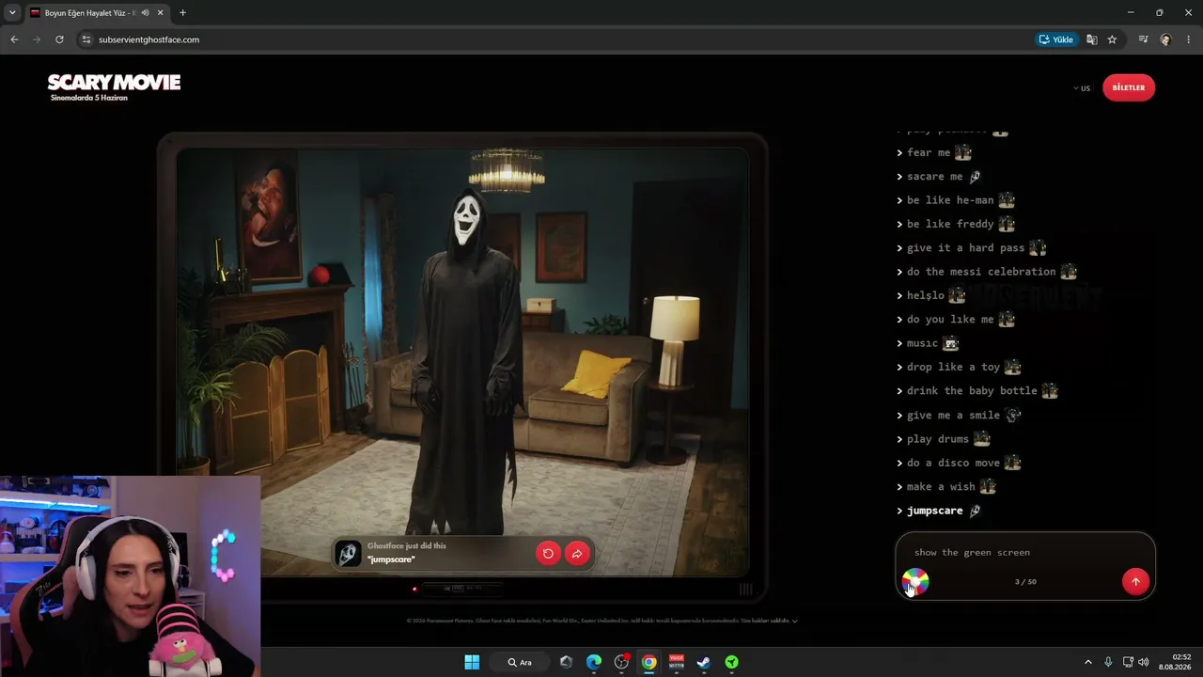This screenshot has height=677, width=1203.
Task: Open the green circular app on the taskbar
Action: coord(731,662)
